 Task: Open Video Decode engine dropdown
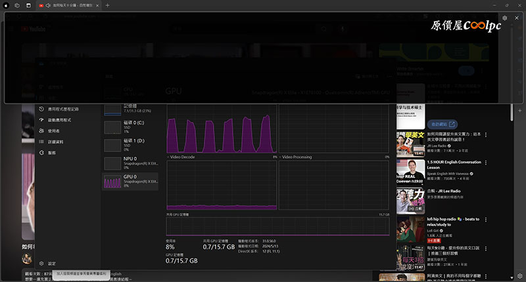181,157
